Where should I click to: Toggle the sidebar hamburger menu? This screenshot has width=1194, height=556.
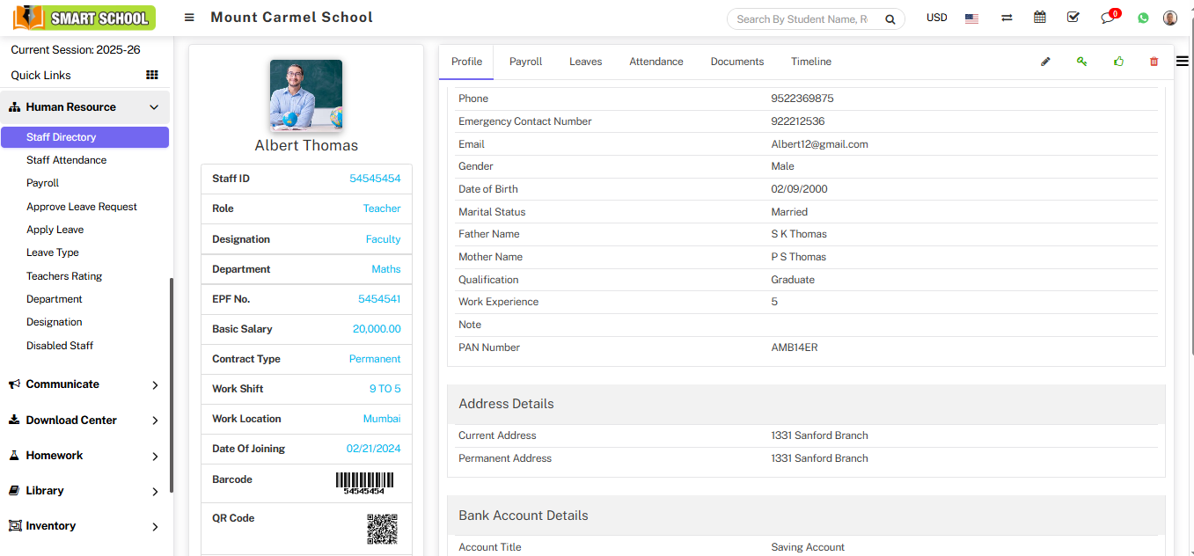coord(189,18)
